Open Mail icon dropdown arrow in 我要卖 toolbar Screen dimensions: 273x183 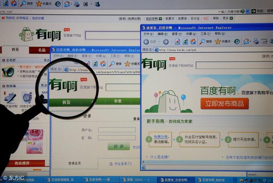[250, 42]
